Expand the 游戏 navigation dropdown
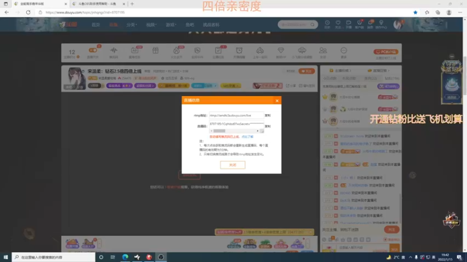The height and width of the screenshot is (262, 467). [x=170, y=24]
